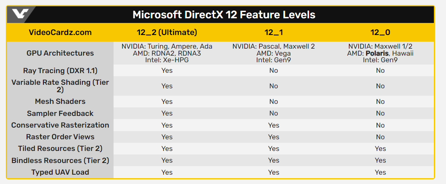The height and width of the screenshot is (184, 446).
Task: Select the 12_0 column header
Action: coord(380,32)
